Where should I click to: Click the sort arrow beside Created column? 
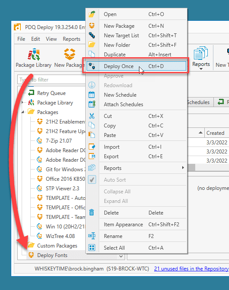tap(200, 133)
